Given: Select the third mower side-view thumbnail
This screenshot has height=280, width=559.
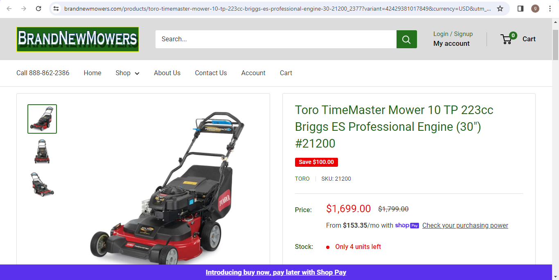Looking at the screenshot, I should pos(42,184).
